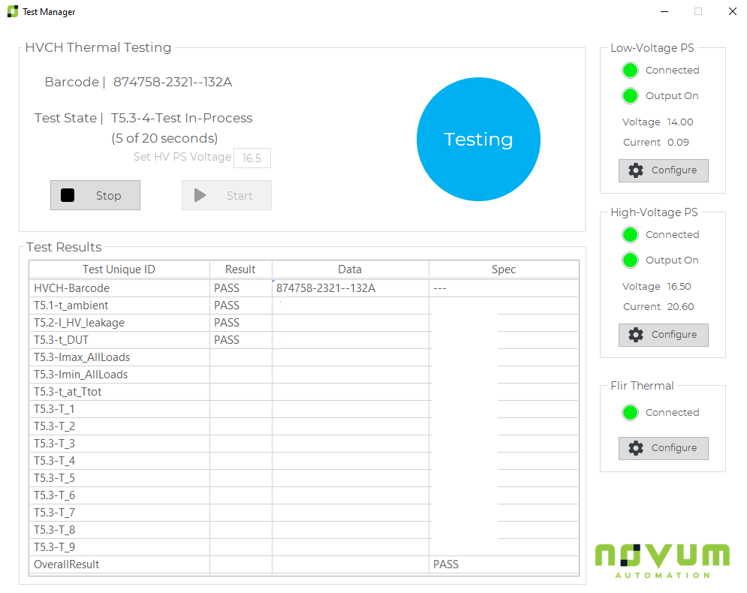Select the T5.3-t_DUT row
The image size is (747, 593).
pyautogui.click(x=304, y=340)
